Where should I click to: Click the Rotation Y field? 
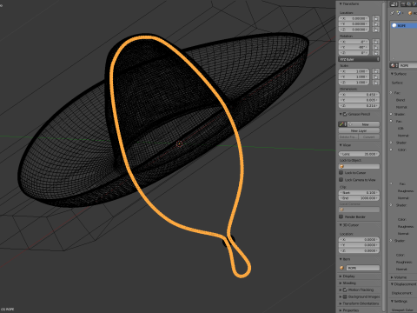click(354, 47)
